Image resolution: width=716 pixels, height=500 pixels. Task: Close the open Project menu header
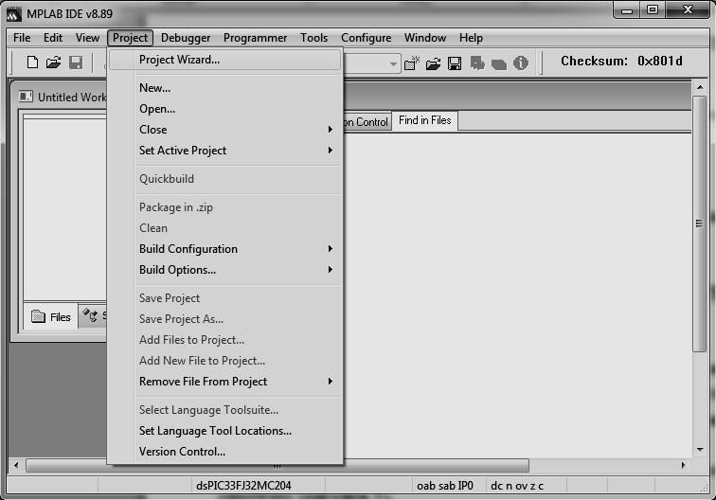[130, 38]
